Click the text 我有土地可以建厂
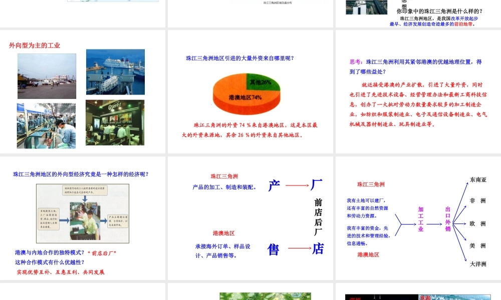This screenshot has height=300, width=501. [366, 200]
